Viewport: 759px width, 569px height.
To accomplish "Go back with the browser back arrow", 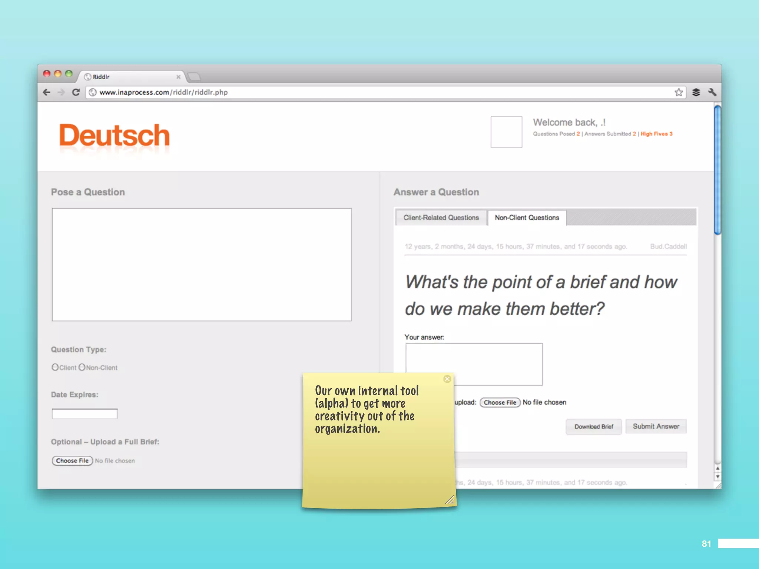I will tap(47, 92).
